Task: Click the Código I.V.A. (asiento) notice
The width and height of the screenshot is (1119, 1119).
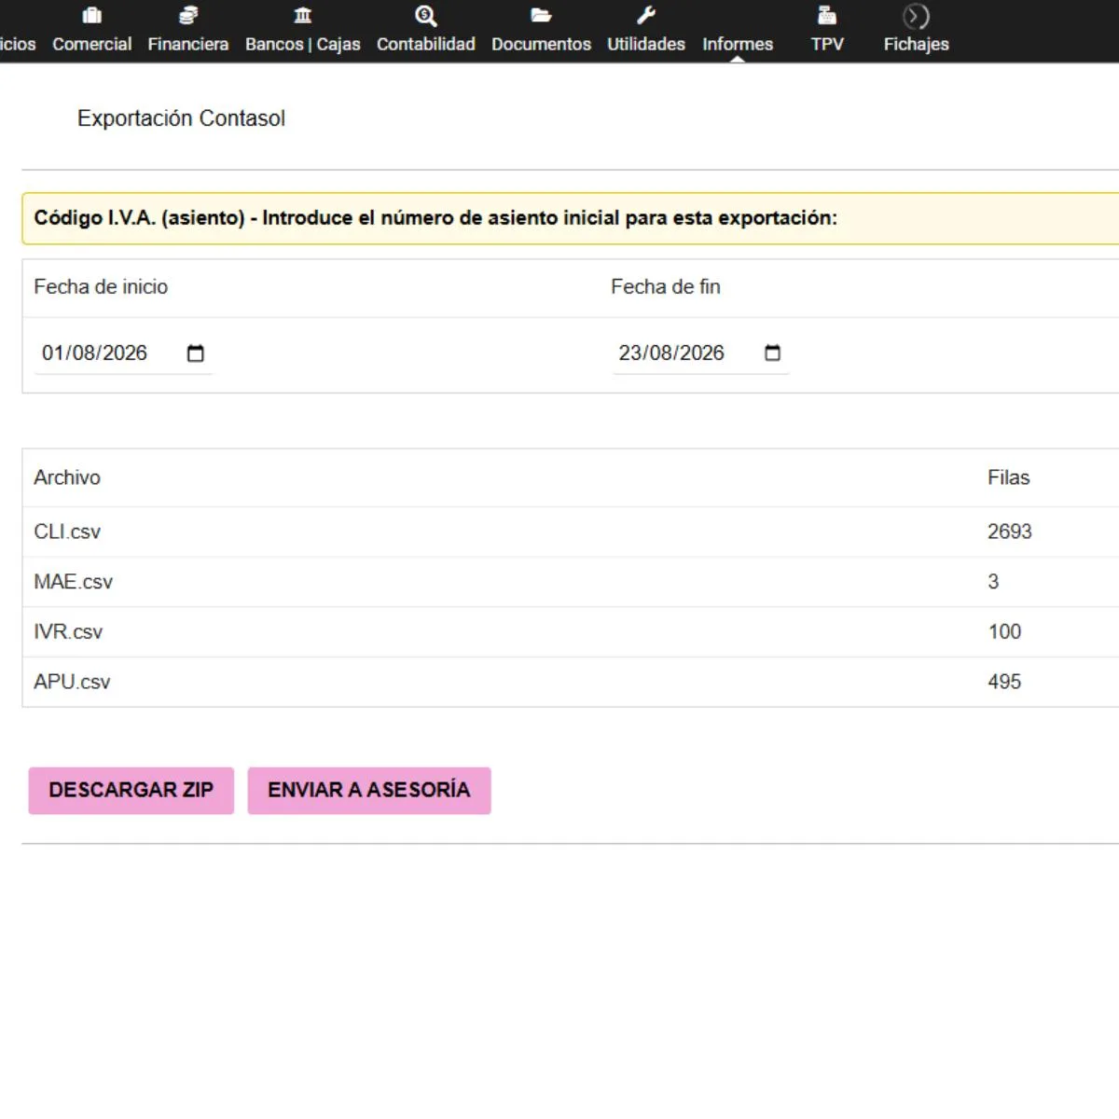Action: coord(571,218)
